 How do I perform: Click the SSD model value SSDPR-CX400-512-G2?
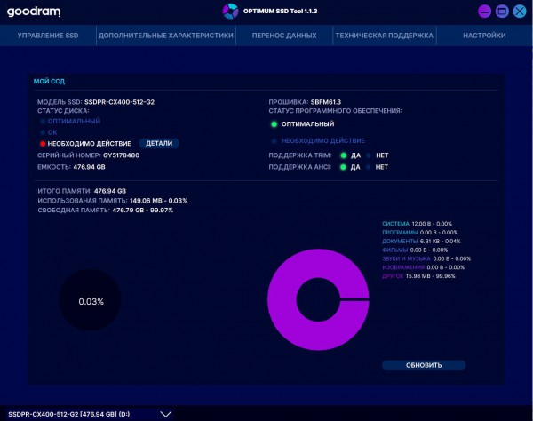click(119, 102)
